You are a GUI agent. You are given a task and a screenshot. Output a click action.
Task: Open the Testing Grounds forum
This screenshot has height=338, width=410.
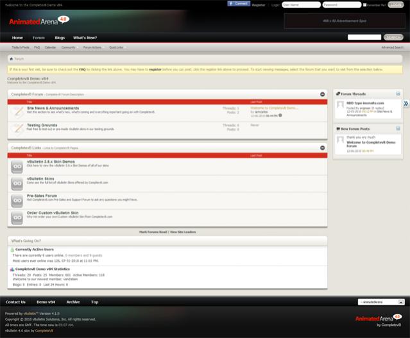(42, 125)
